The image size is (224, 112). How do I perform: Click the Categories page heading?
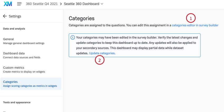tap(81, 18)
